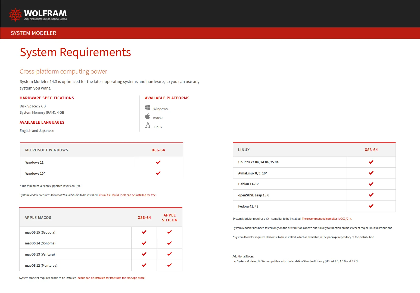Open the Visual C++ Build Tools link
420x293 pixels.
point(127,195)
